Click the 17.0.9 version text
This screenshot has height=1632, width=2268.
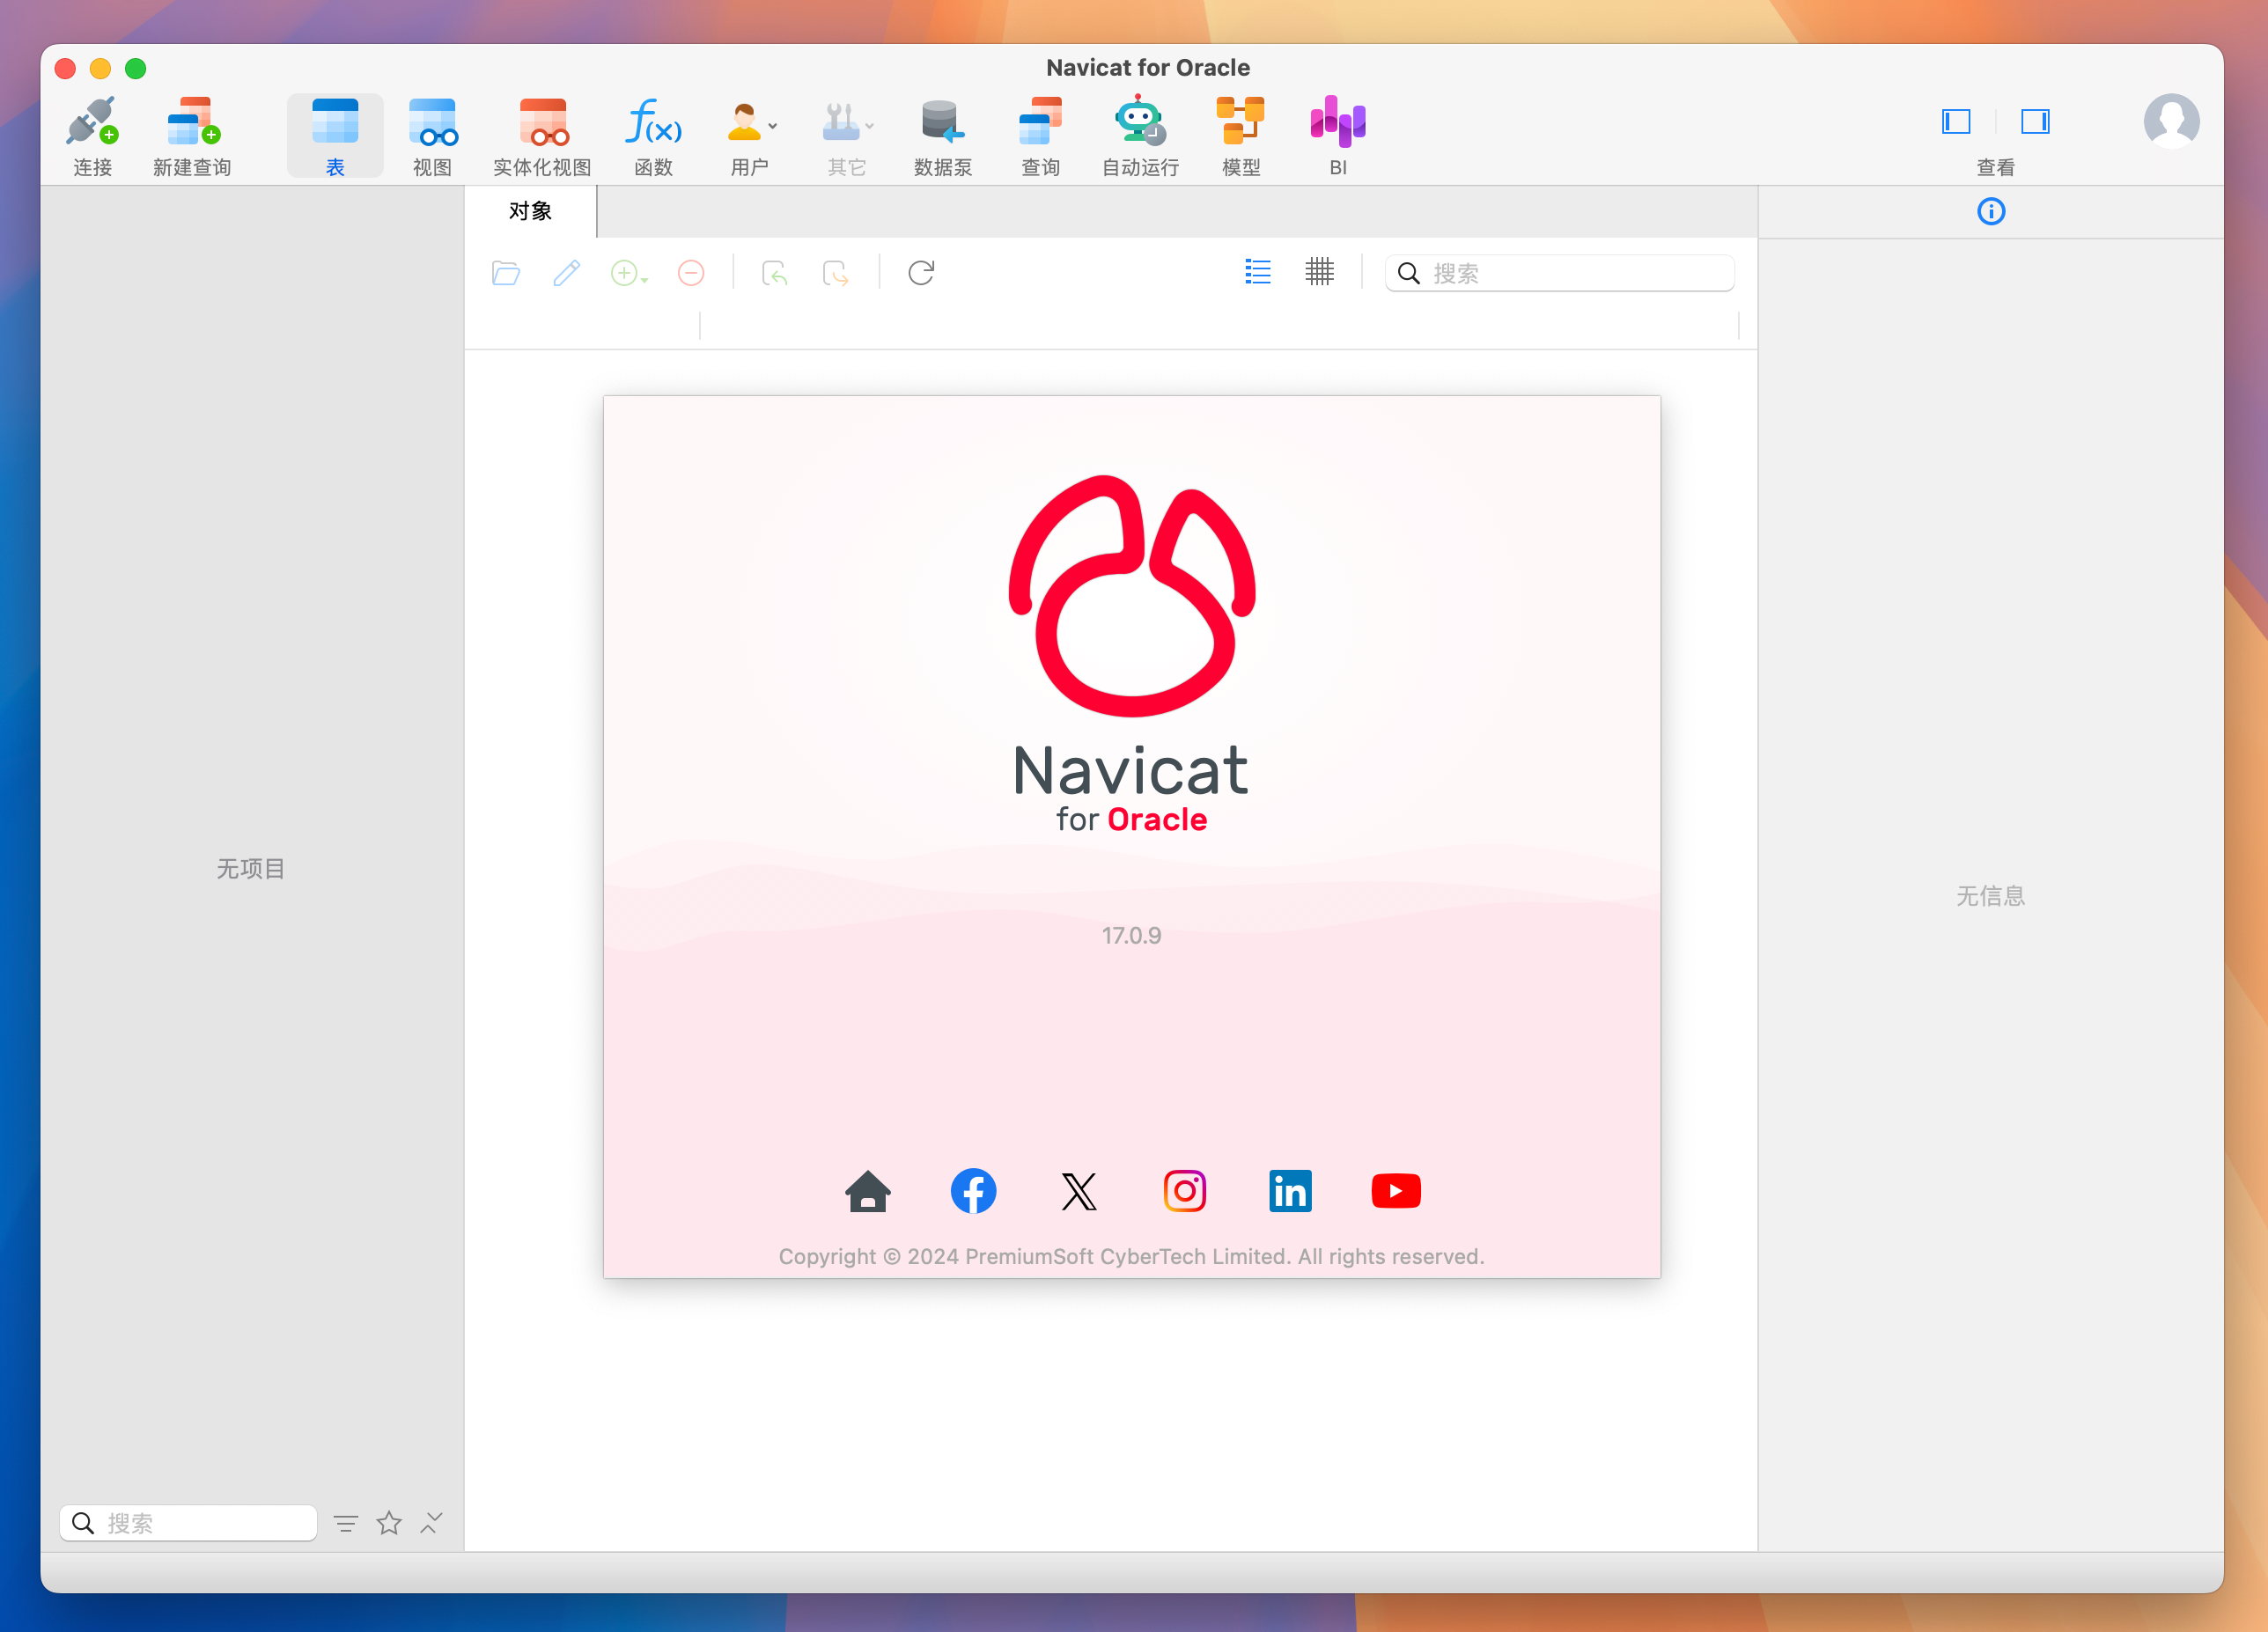(x=1131, y=935)
